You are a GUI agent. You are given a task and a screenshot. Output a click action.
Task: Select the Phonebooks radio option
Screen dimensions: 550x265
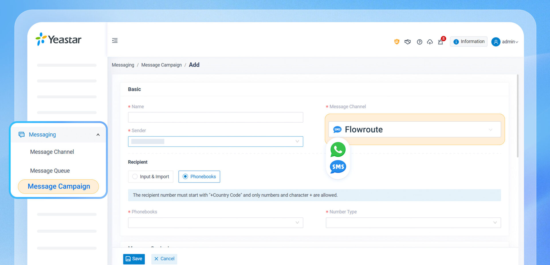coord(199,176)
